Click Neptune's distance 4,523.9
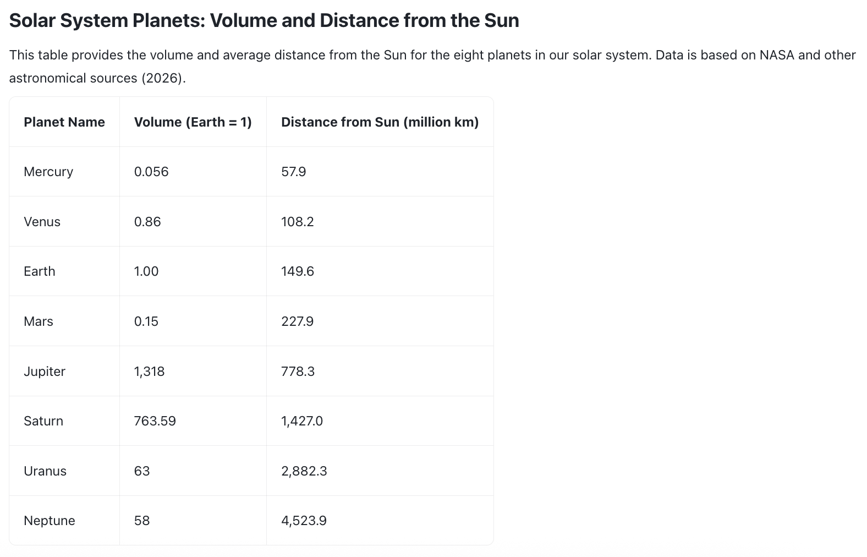Screen dimensions: 867x557 [x=304, y=521]
